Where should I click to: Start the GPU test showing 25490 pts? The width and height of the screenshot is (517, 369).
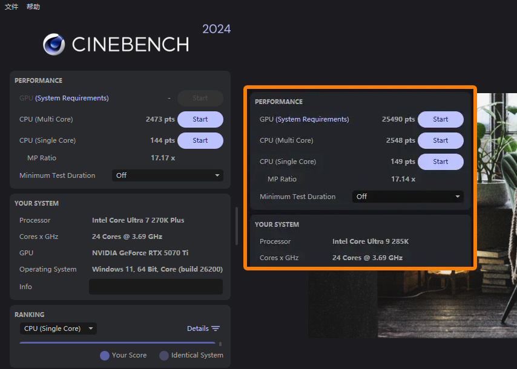(440, 120)
